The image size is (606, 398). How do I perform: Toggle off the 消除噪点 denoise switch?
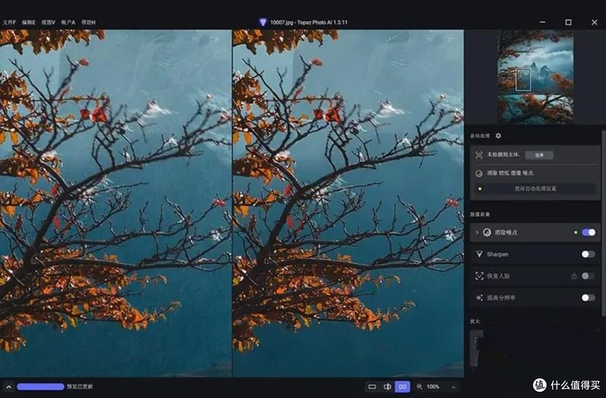pos(588,233)
